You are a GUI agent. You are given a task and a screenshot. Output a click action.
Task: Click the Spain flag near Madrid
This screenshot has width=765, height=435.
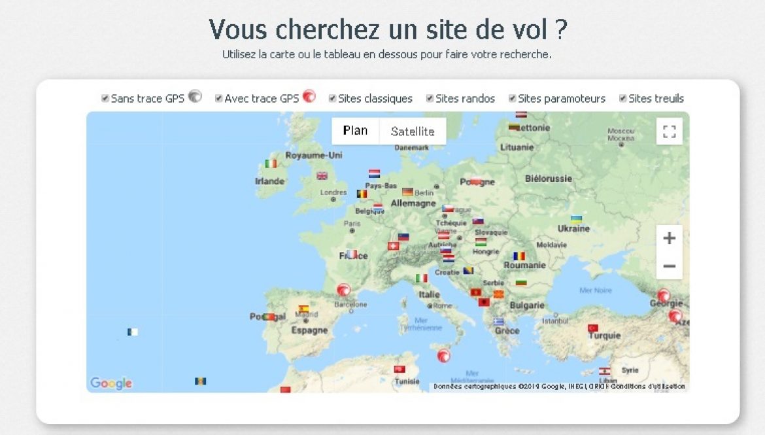(x=303, y=309)
